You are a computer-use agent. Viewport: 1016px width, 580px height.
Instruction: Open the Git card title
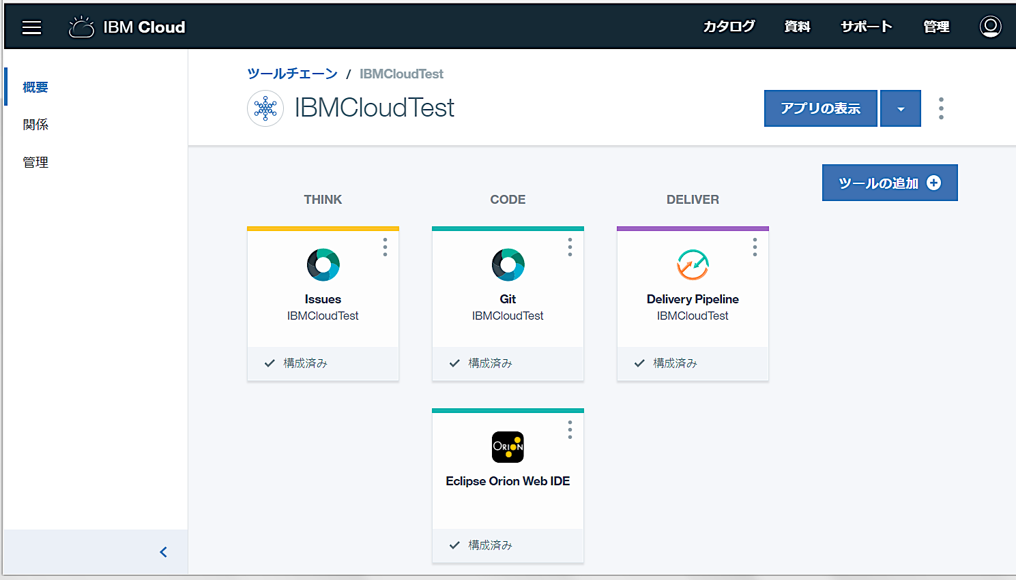pyautogui.click(x=508, y=299)
